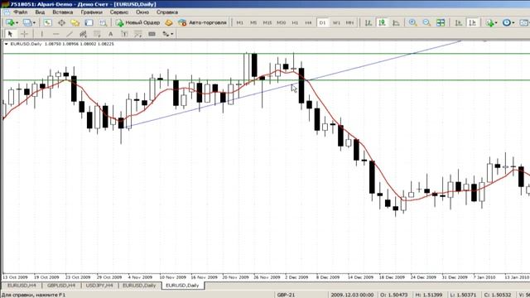Pick the Trendline drawing tool
The image size is (530, 298).
tap(70, 34)
